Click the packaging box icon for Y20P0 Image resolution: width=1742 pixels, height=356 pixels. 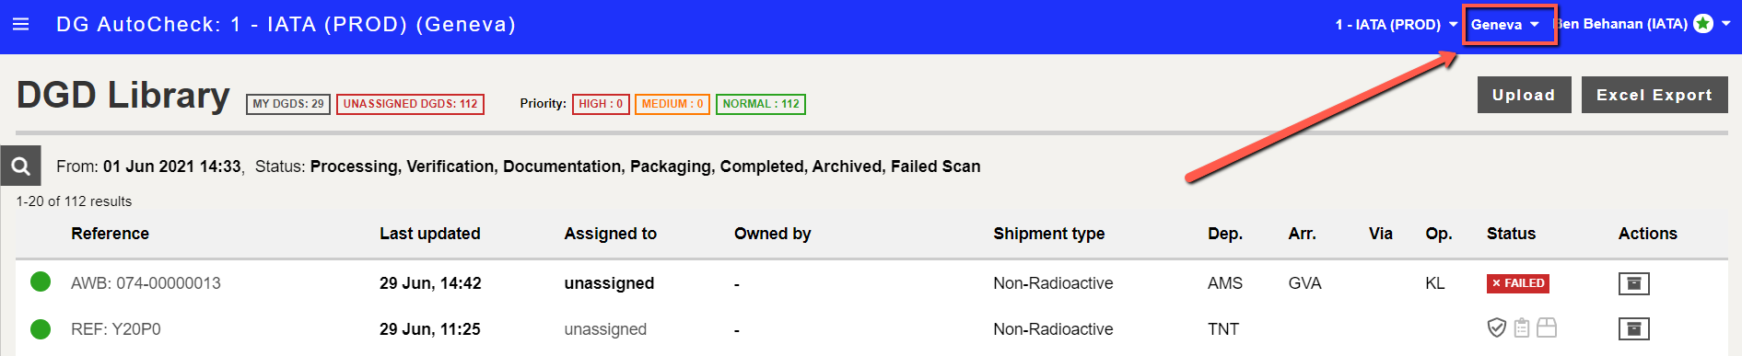point(1547,327)
